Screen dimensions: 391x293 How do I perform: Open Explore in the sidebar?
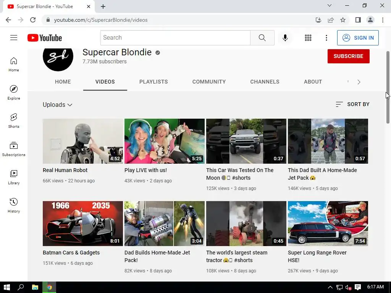coord(14,93)
